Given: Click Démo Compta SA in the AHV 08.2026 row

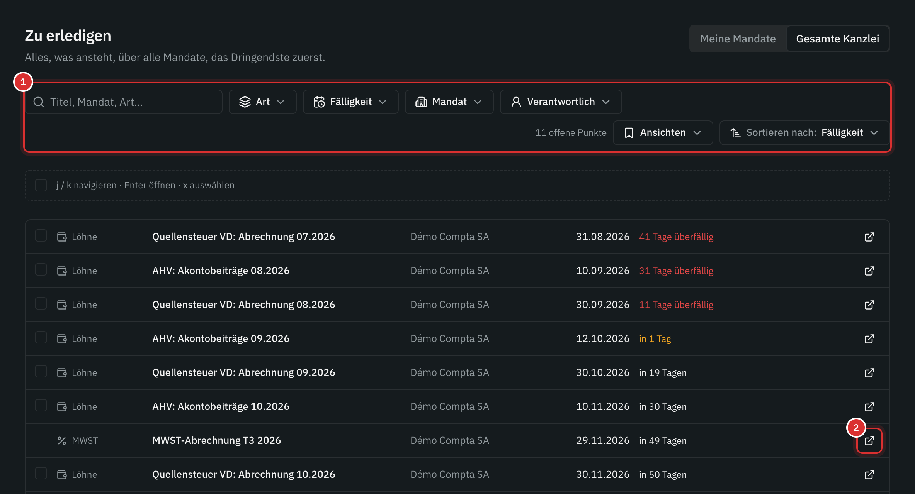Looking at the screenshot, I should [449, 271].
